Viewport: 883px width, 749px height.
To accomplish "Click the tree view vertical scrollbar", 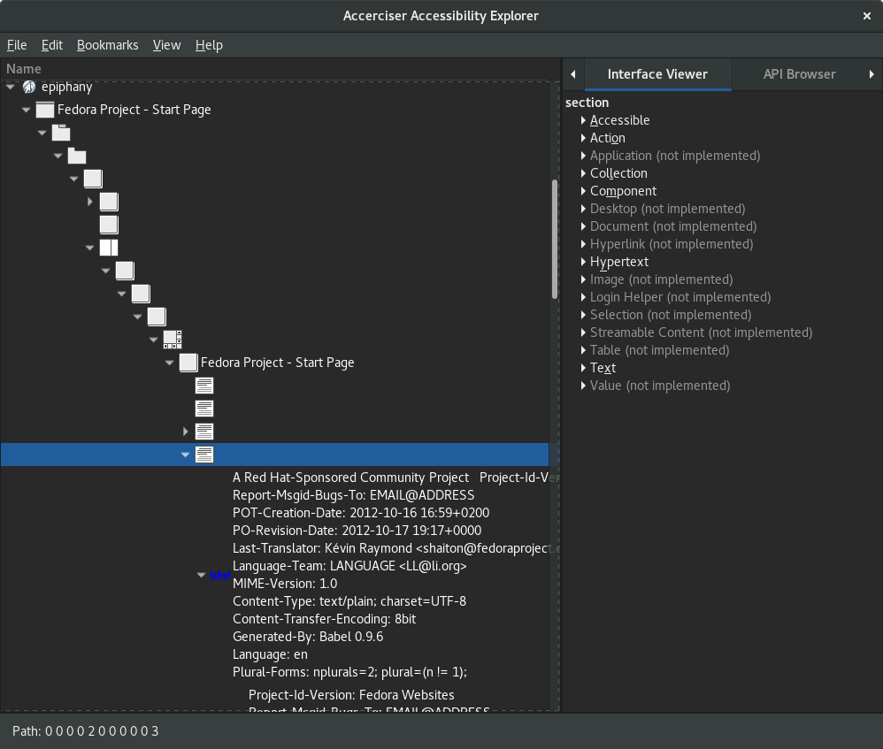I will (x=555, y=239).
